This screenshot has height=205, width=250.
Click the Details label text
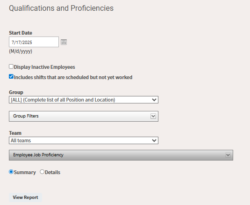[x=52, y=172]
